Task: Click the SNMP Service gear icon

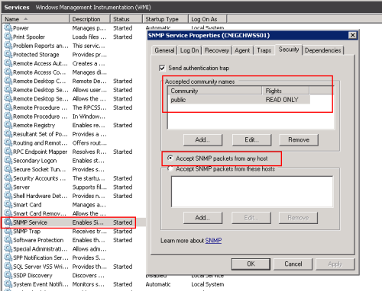Action: (x=8, y=222)
